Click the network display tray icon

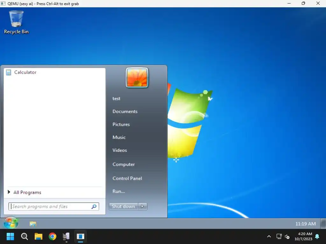(279, 236)
